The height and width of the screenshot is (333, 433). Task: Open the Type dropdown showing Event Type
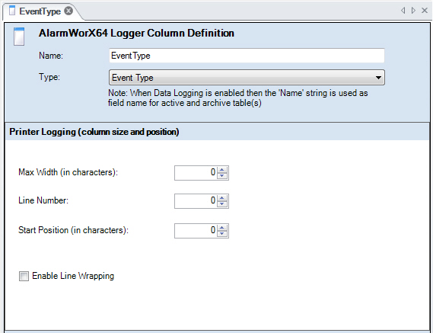[247, 78]
